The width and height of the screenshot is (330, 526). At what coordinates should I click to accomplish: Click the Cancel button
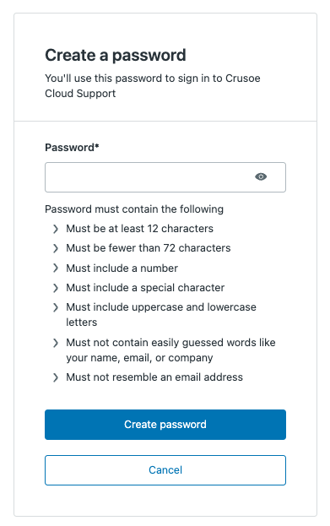165,470
